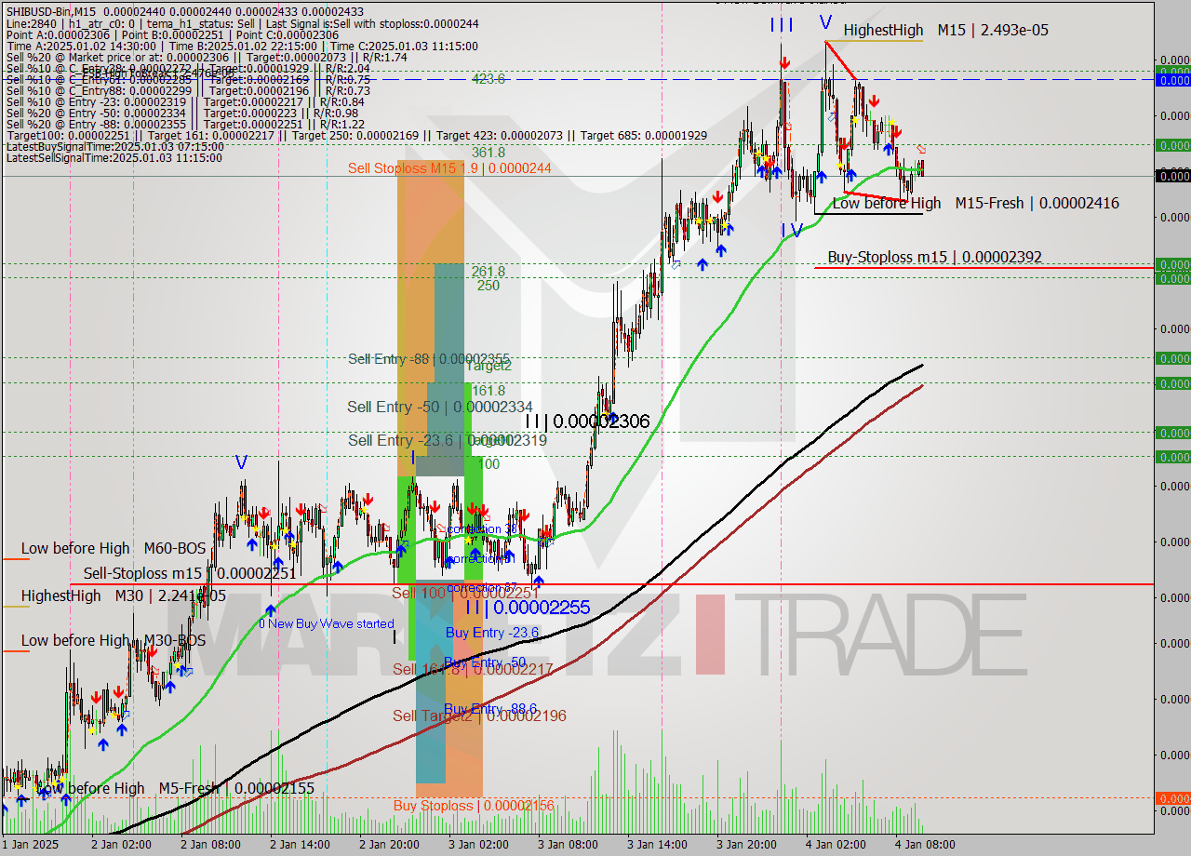The image size is (1191, 856).
Task: Select the 'Buy Entry -88.6' label
Action: point(490,709)
